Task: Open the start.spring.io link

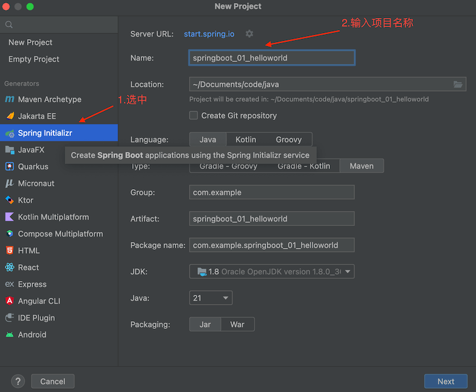Action: pyautogui.click(x=209, y=34)
